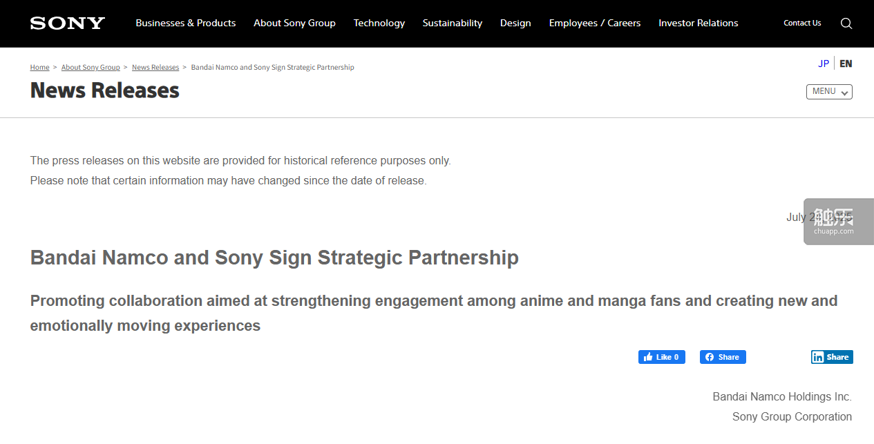Click the Contact Us link
The height and width of the screenshot is (444, 874).
[x=802, y=23]
